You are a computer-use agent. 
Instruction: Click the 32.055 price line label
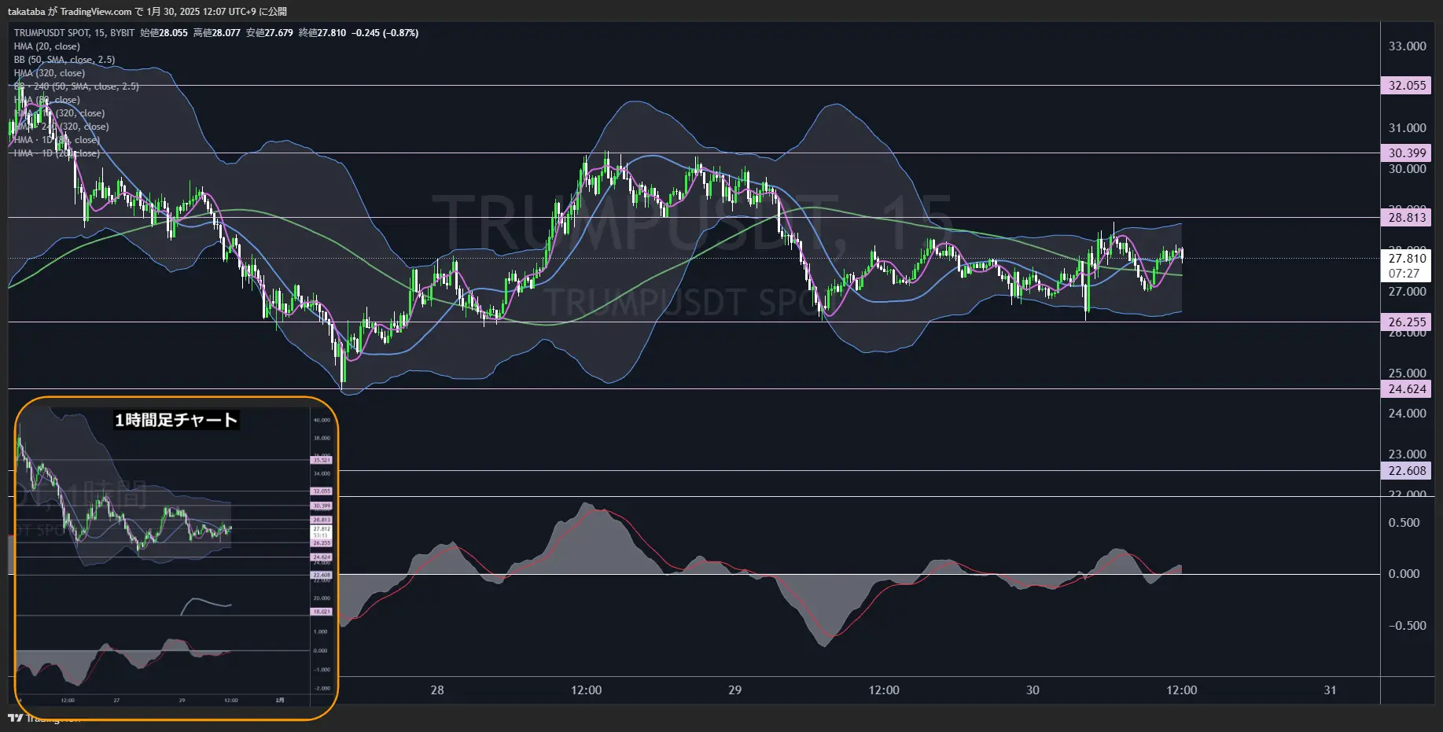tap(1407, 86)
